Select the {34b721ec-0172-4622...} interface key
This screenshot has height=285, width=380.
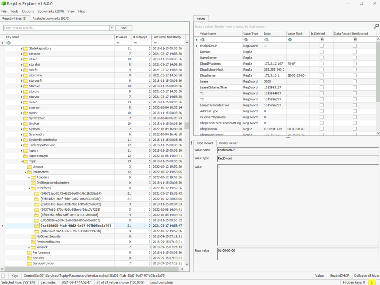click(x=71, y=194)
